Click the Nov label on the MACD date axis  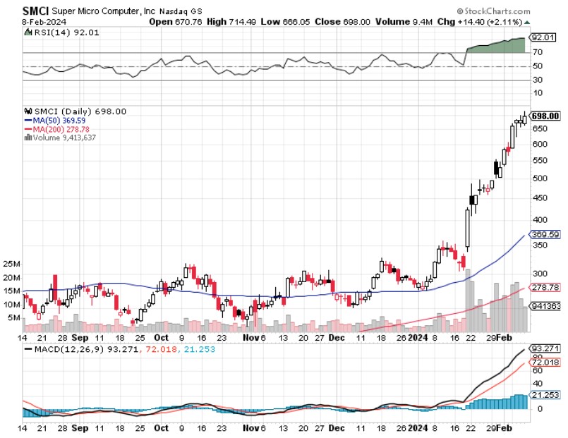point(251,428)
